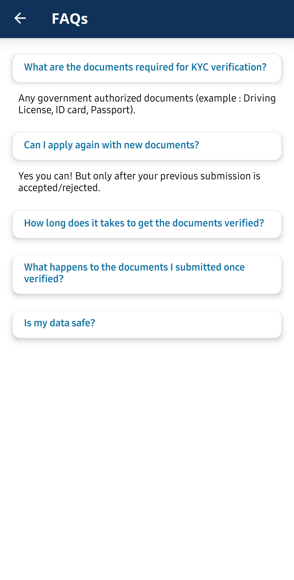
Task: Click the dark blue FAQs top bar
Action: click(x=191, y=19)
